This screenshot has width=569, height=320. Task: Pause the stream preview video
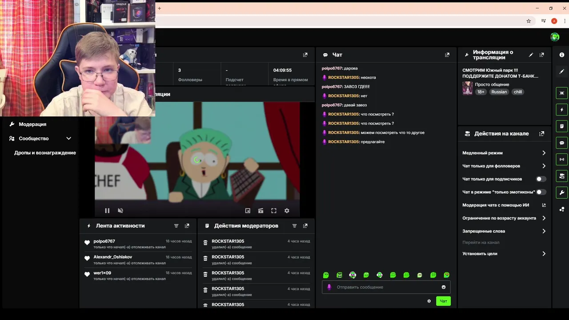(107, 211)
